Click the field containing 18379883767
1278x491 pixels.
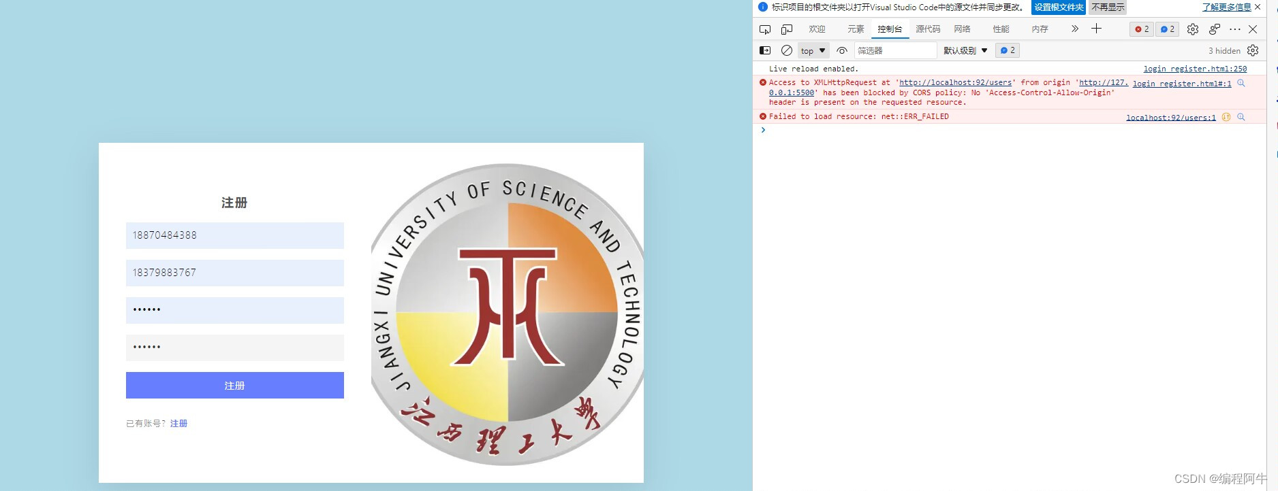point(235,273)
